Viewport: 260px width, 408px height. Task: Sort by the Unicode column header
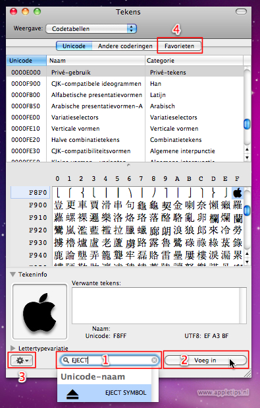(x=26, y=61)
